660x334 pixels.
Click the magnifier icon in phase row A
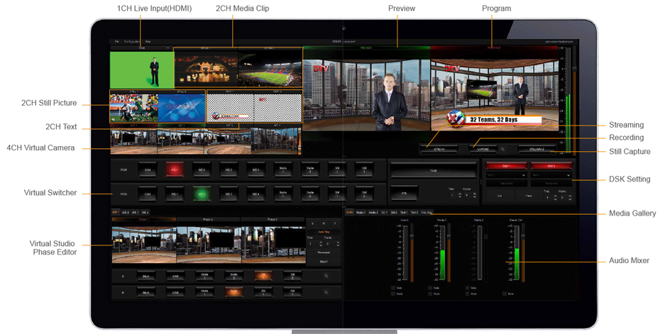pos(326,276)
